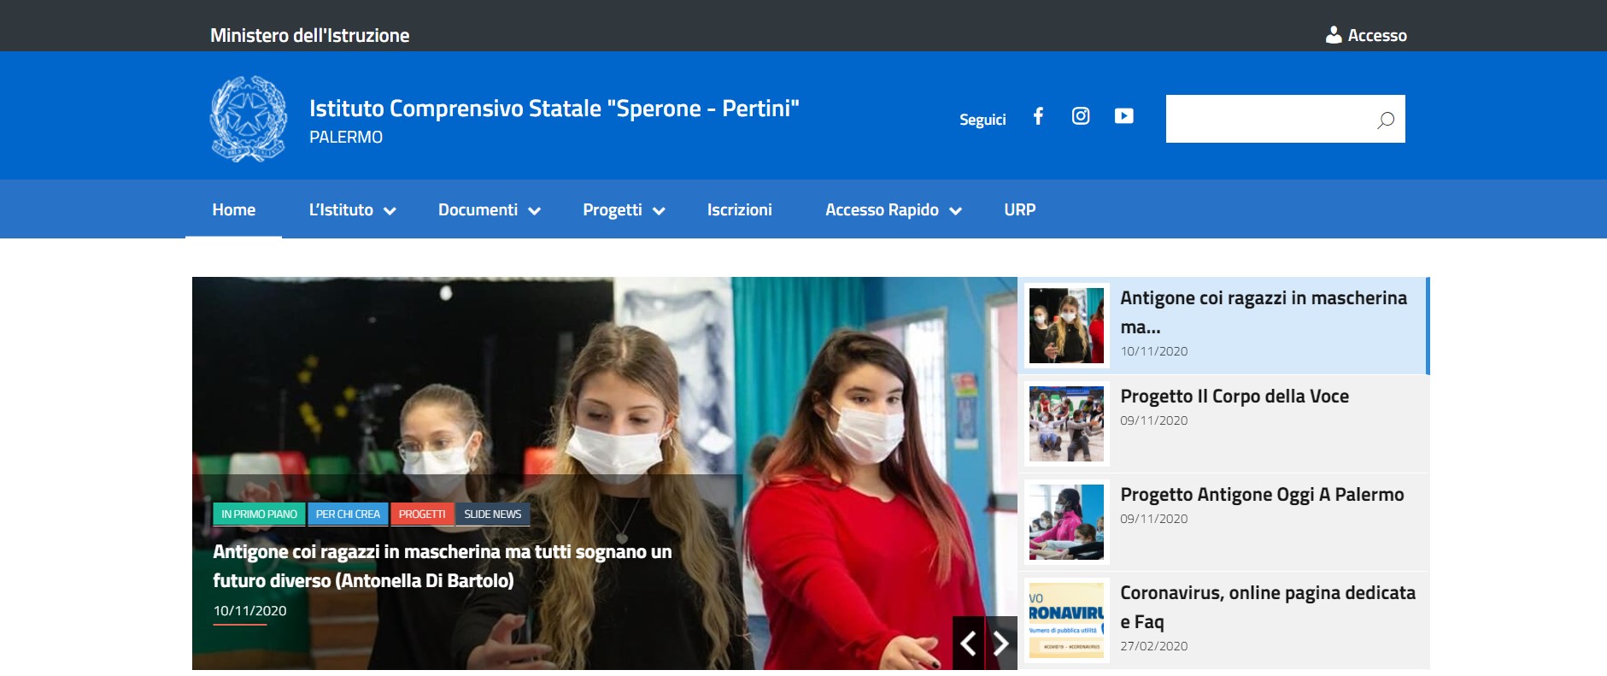Image resolution: width=1607 pixels, height=676 pixels.
Task: Expand the L'Istituto menu chevron
Action: pyautogui.click(x=390, y=211)
